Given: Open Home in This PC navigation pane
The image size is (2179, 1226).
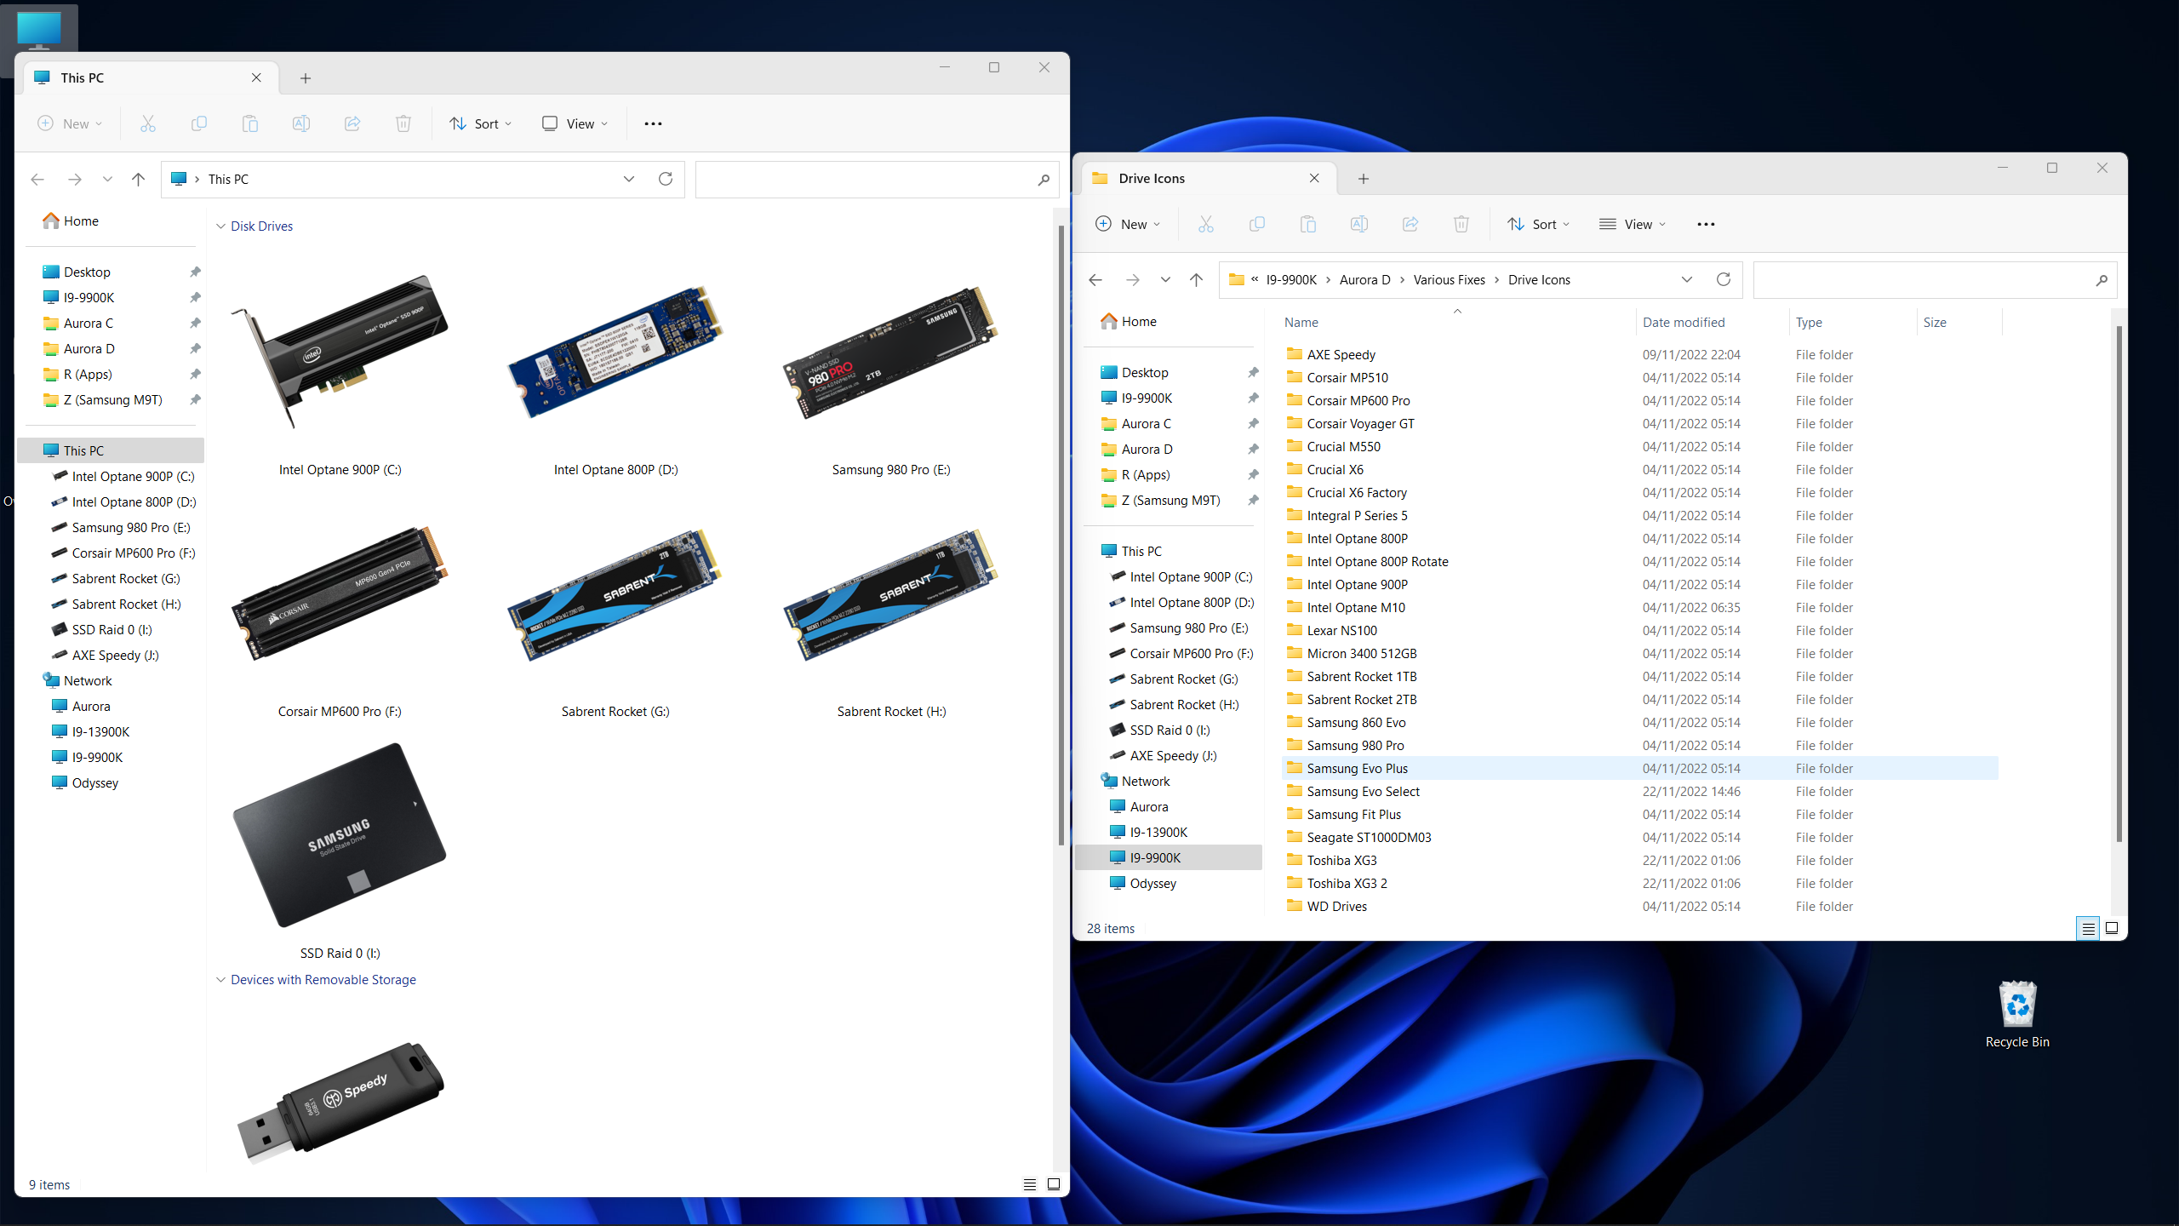Looking at the screenshot, I should point(81,221).
